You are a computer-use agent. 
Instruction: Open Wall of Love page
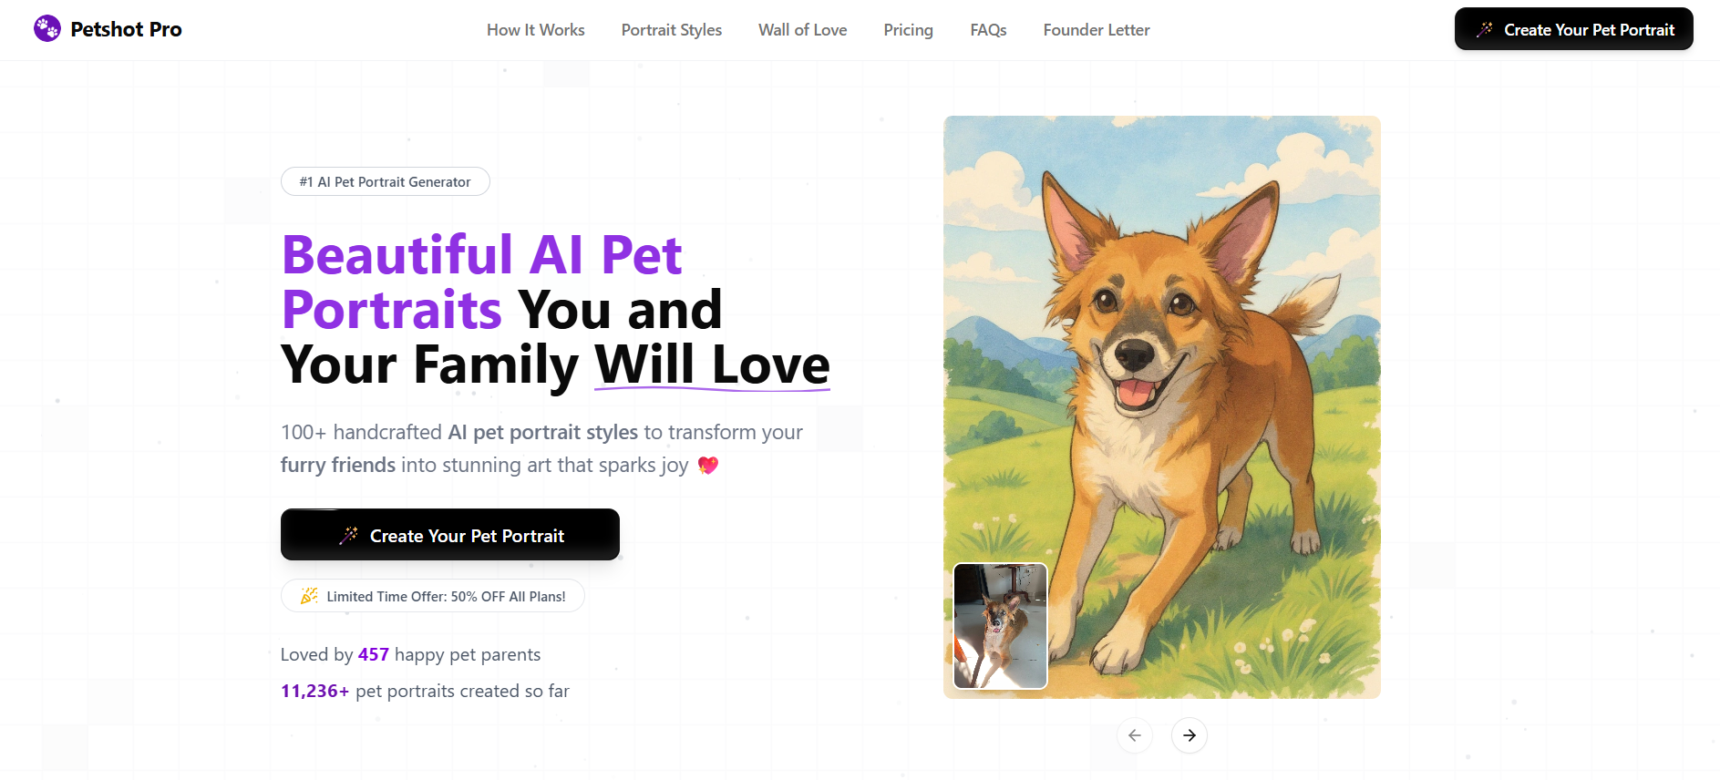(802, 30)
